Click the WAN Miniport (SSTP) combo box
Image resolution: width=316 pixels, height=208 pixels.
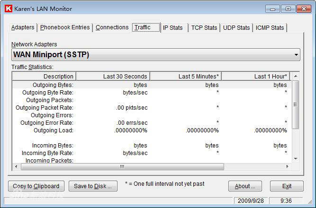tap(156, 55)
